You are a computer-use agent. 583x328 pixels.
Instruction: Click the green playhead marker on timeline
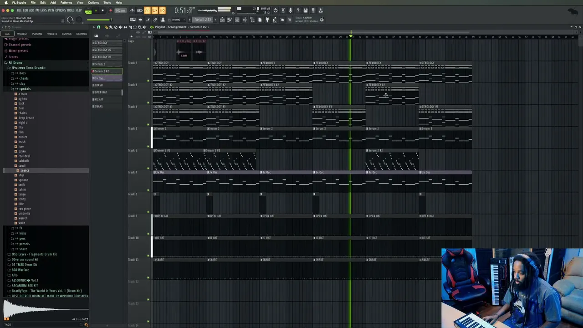click(351, 36)
